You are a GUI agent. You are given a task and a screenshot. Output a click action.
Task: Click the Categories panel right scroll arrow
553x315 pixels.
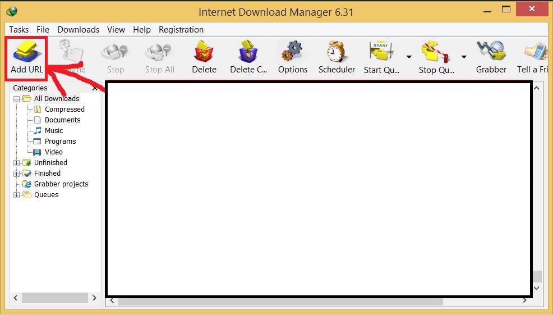[94, 298]
